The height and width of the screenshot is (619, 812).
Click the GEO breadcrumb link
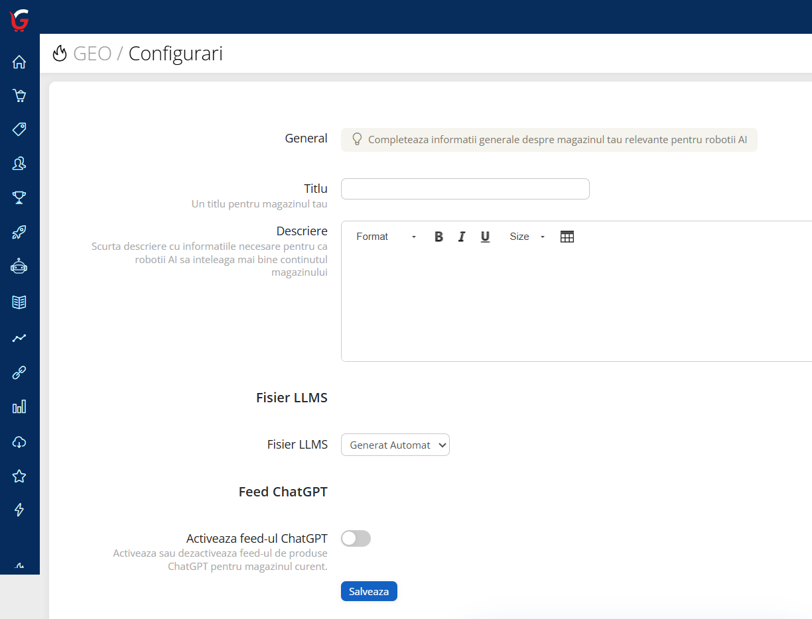pos(92,53)
